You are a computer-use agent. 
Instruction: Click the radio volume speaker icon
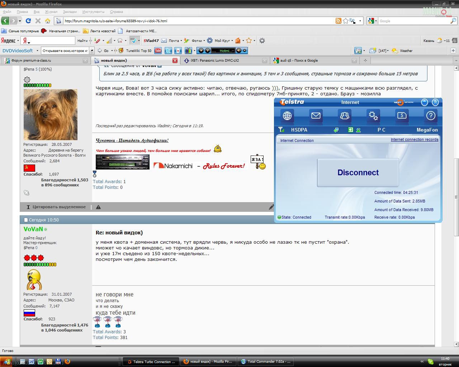point(239,51)
